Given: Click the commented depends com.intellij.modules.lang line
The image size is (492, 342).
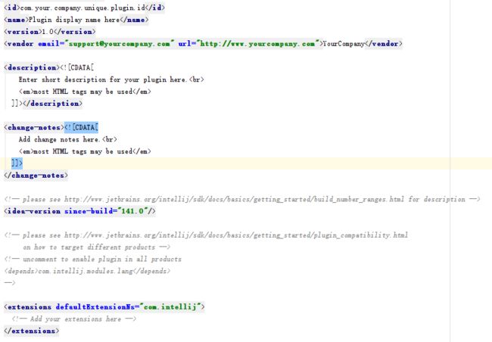Looking at the screenshot, I should pos(87,271).
